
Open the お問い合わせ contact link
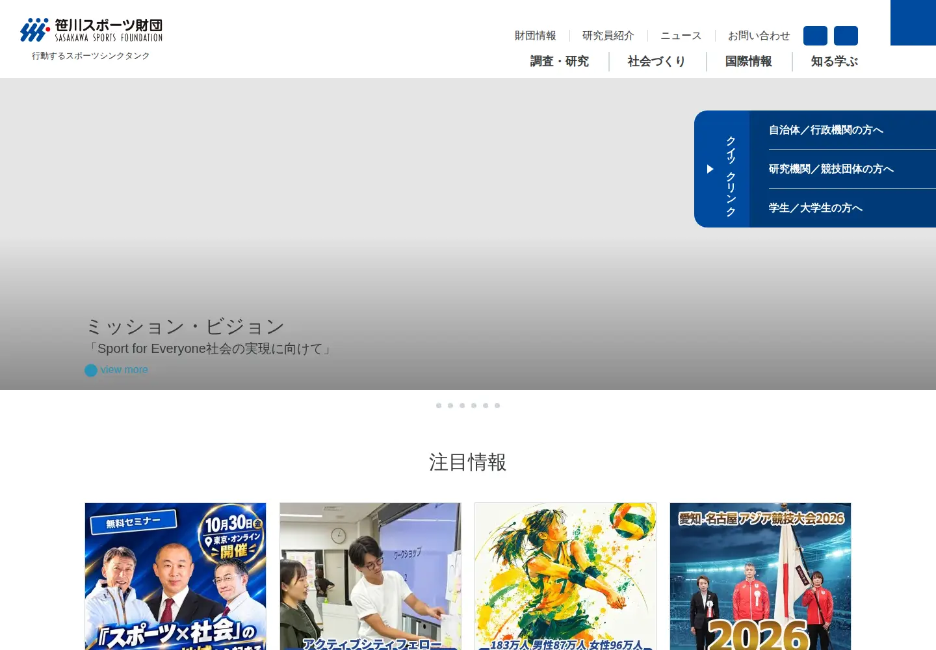point(759,36)
